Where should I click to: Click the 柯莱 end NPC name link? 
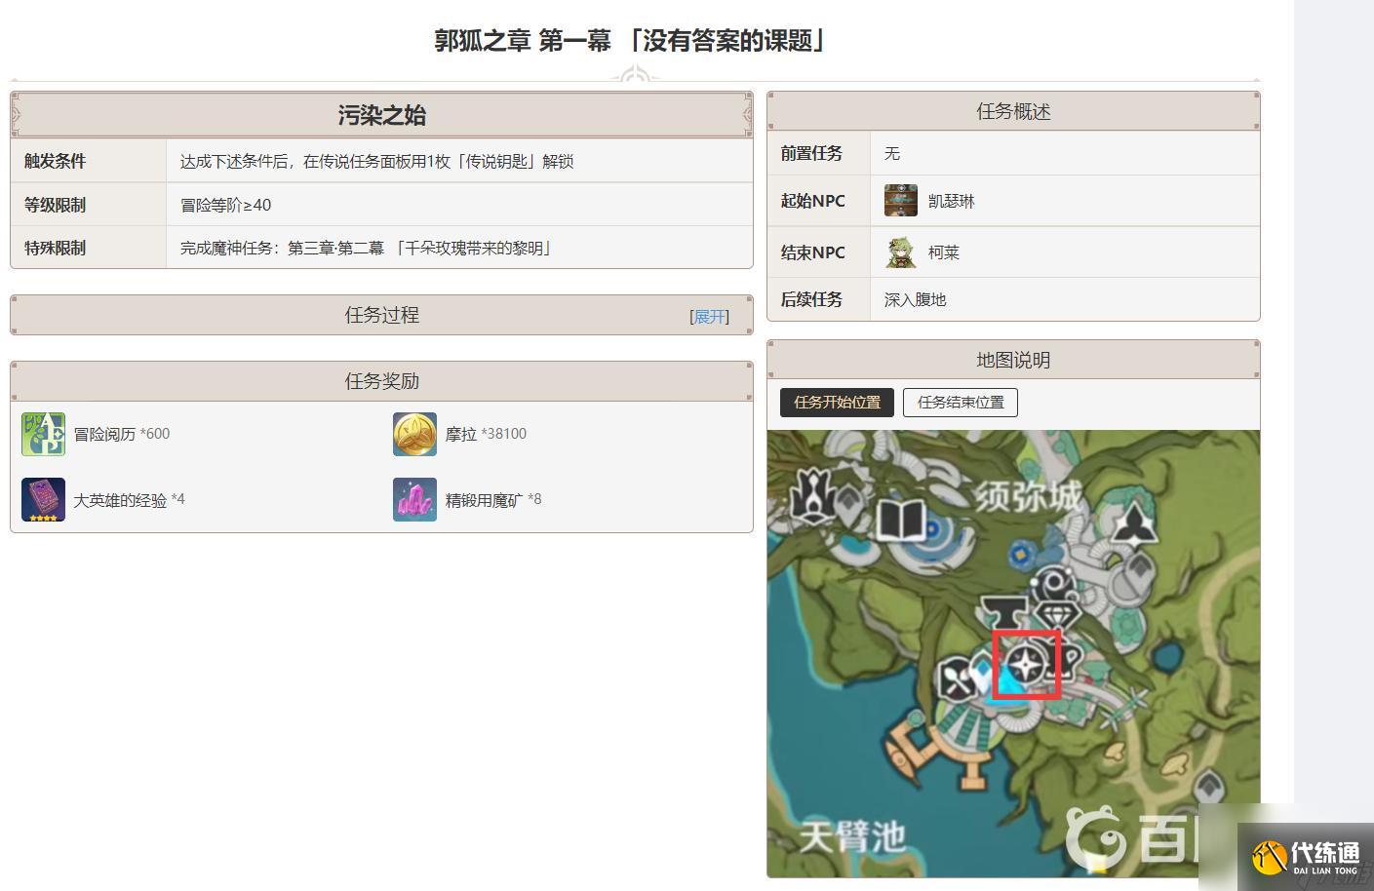click(x=943, y=252)
